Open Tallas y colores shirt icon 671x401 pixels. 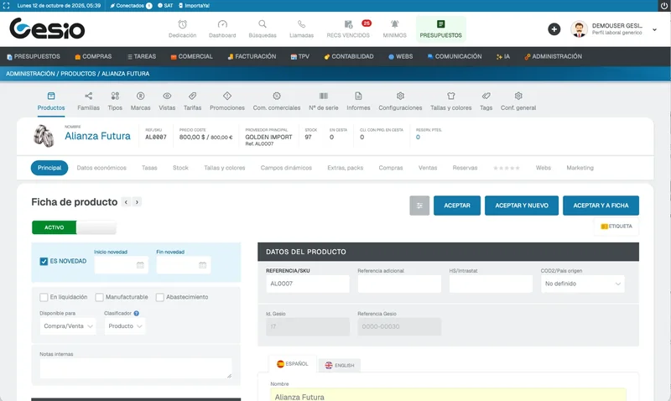point(451,96)
